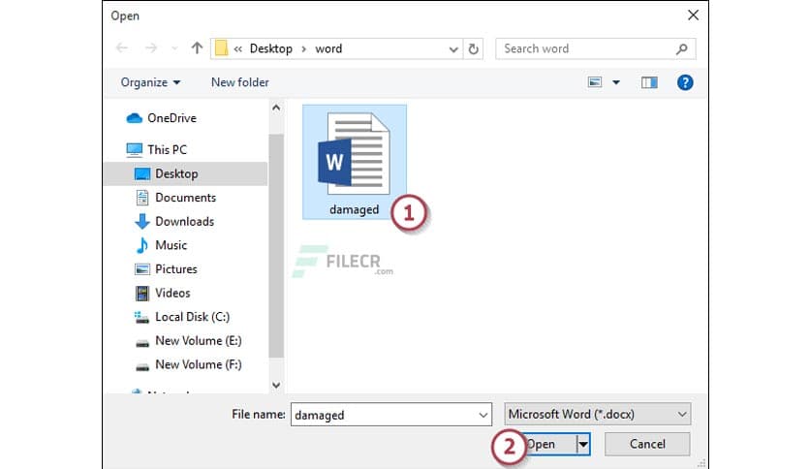810x469 pixels.
Task: Open the Microsoft Word (*.docx) file type dropdown
Action: 597,414
